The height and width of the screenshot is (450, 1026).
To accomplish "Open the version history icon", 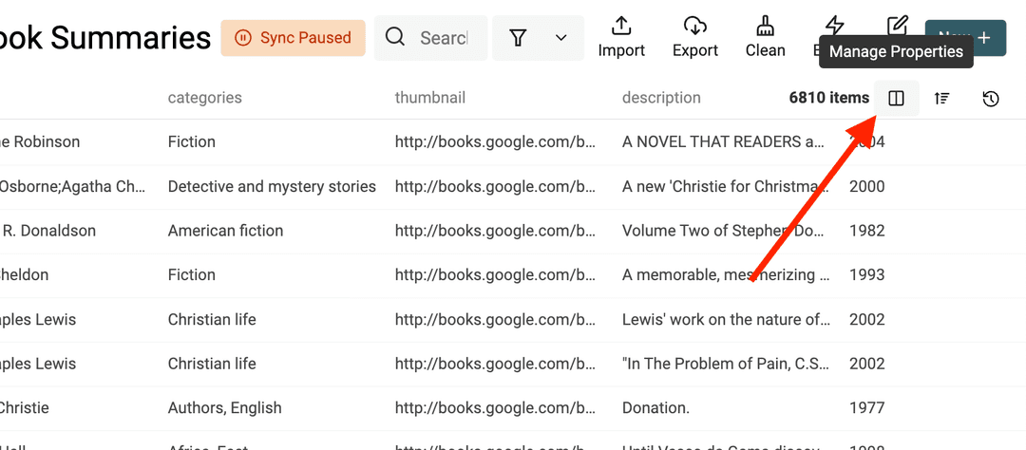I will tap(991, 98).
